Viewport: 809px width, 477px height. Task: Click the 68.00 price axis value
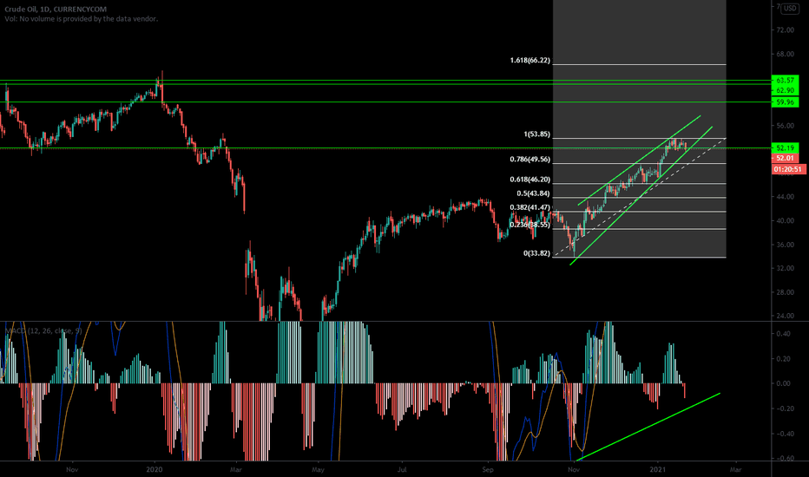[x=785, y=54]
